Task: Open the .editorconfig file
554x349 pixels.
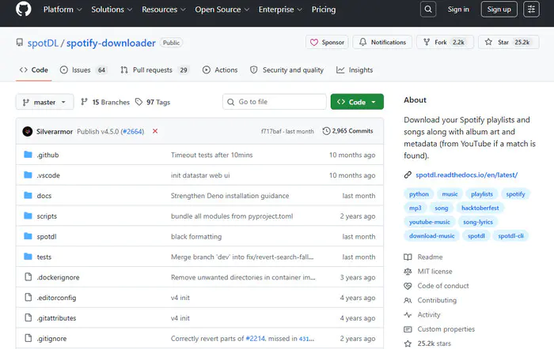Action: pyautogui.click(x=56, y=298)
